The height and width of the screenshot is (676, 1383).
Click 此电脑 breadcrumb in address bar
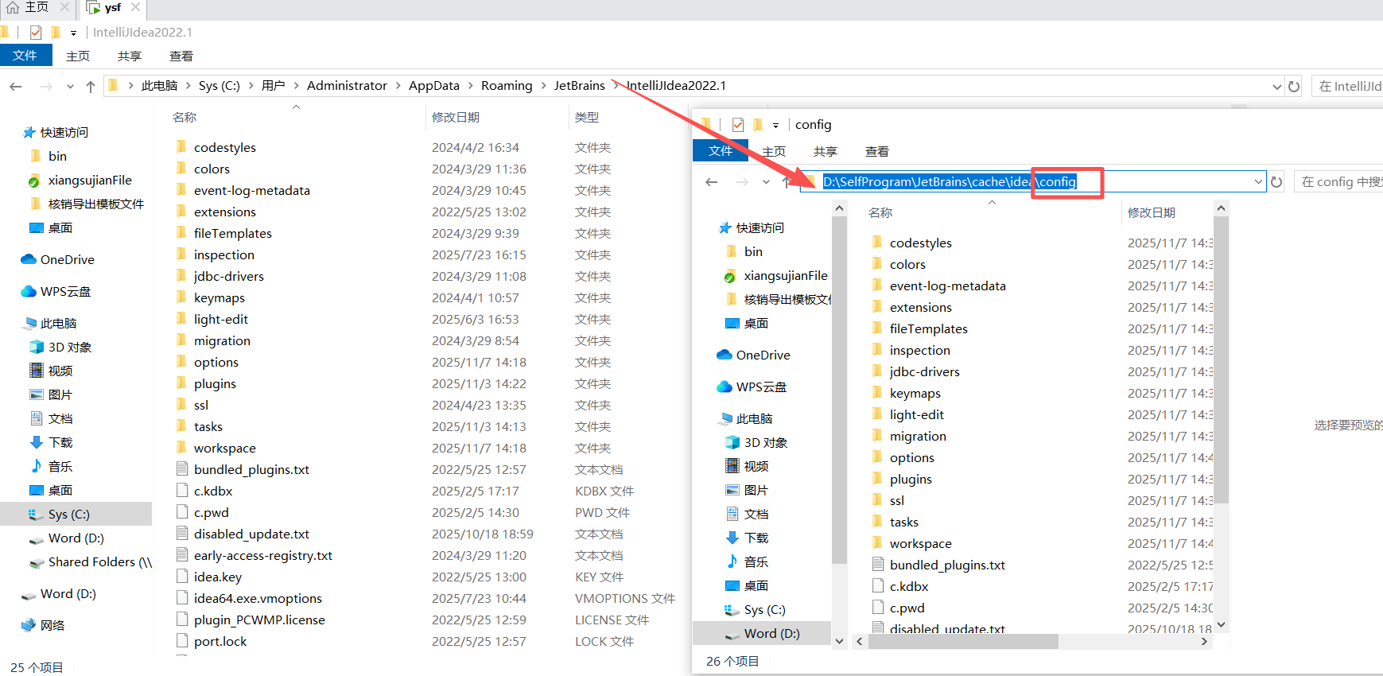point(159,86)
